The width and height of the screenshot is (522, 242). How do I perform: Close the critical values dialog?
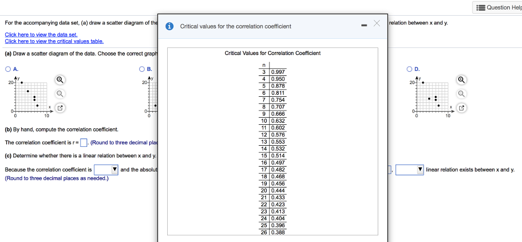tap(377, 23)
